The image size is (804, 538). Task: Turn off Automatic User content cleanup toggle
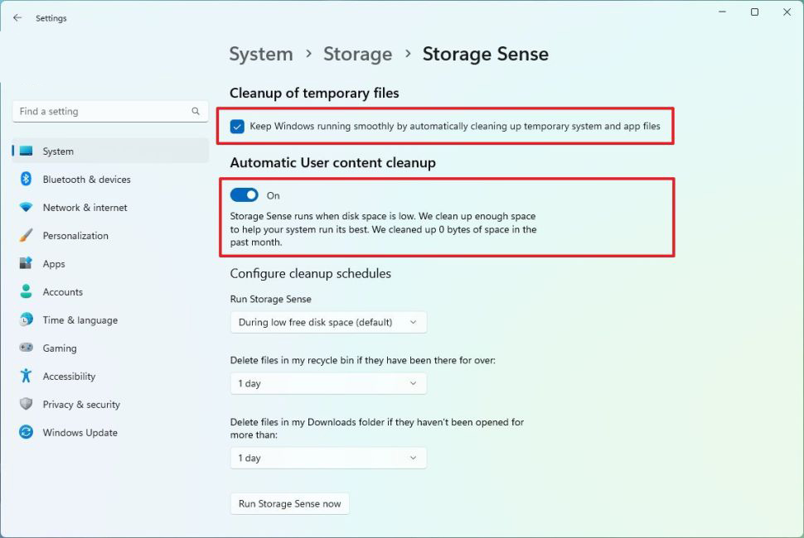click(245, 195)
